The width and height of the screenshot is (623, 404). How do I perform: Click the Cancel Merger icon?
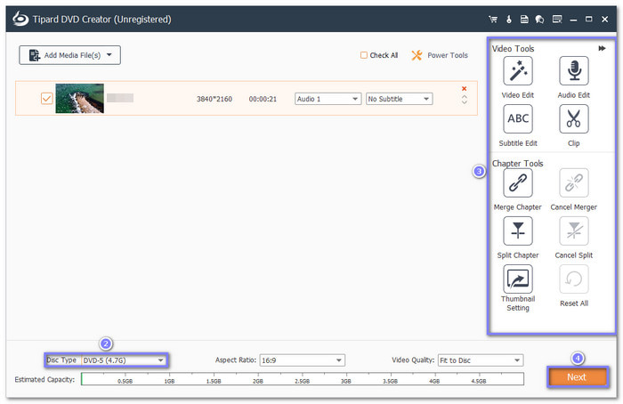(574, 182)
